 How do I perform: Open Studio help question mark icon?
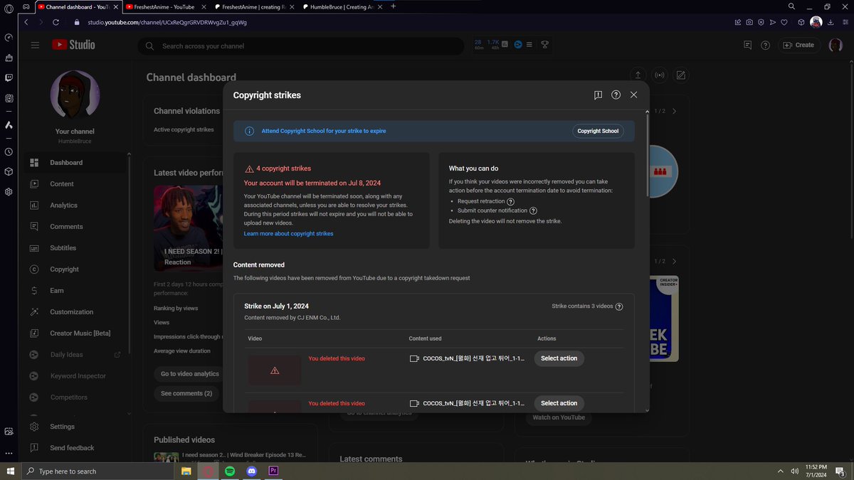click(765, 45)
